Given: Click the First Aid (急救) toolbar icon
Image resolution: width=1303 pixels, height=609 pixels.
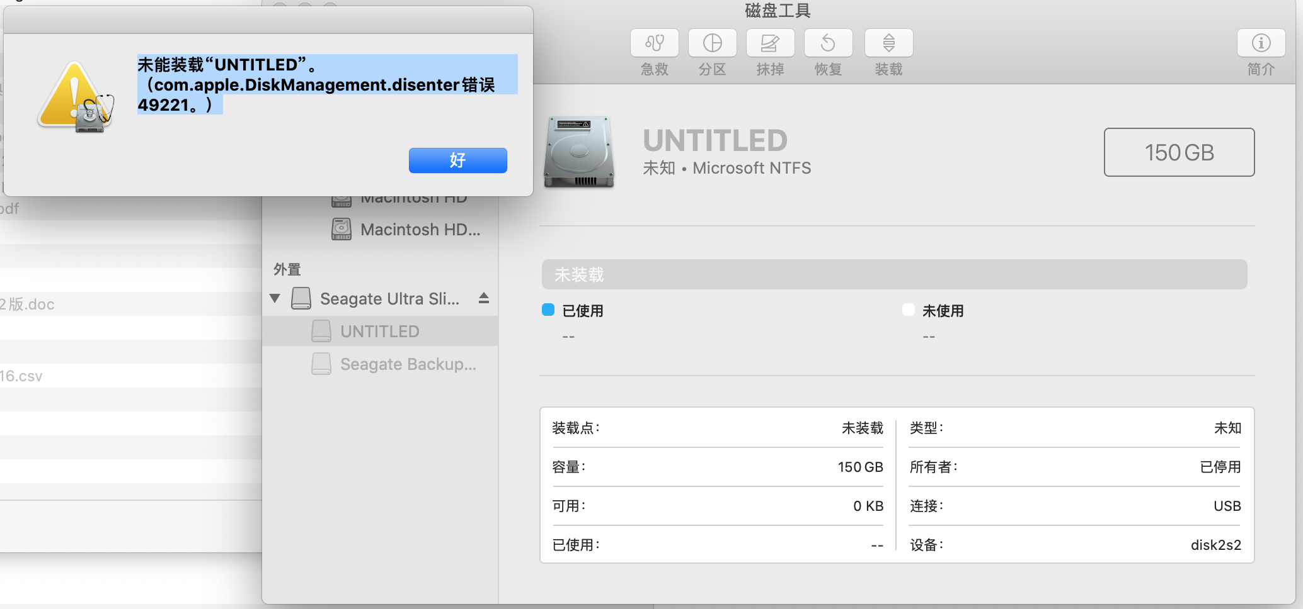Looking at the screenshot, I should coord(654,43).
